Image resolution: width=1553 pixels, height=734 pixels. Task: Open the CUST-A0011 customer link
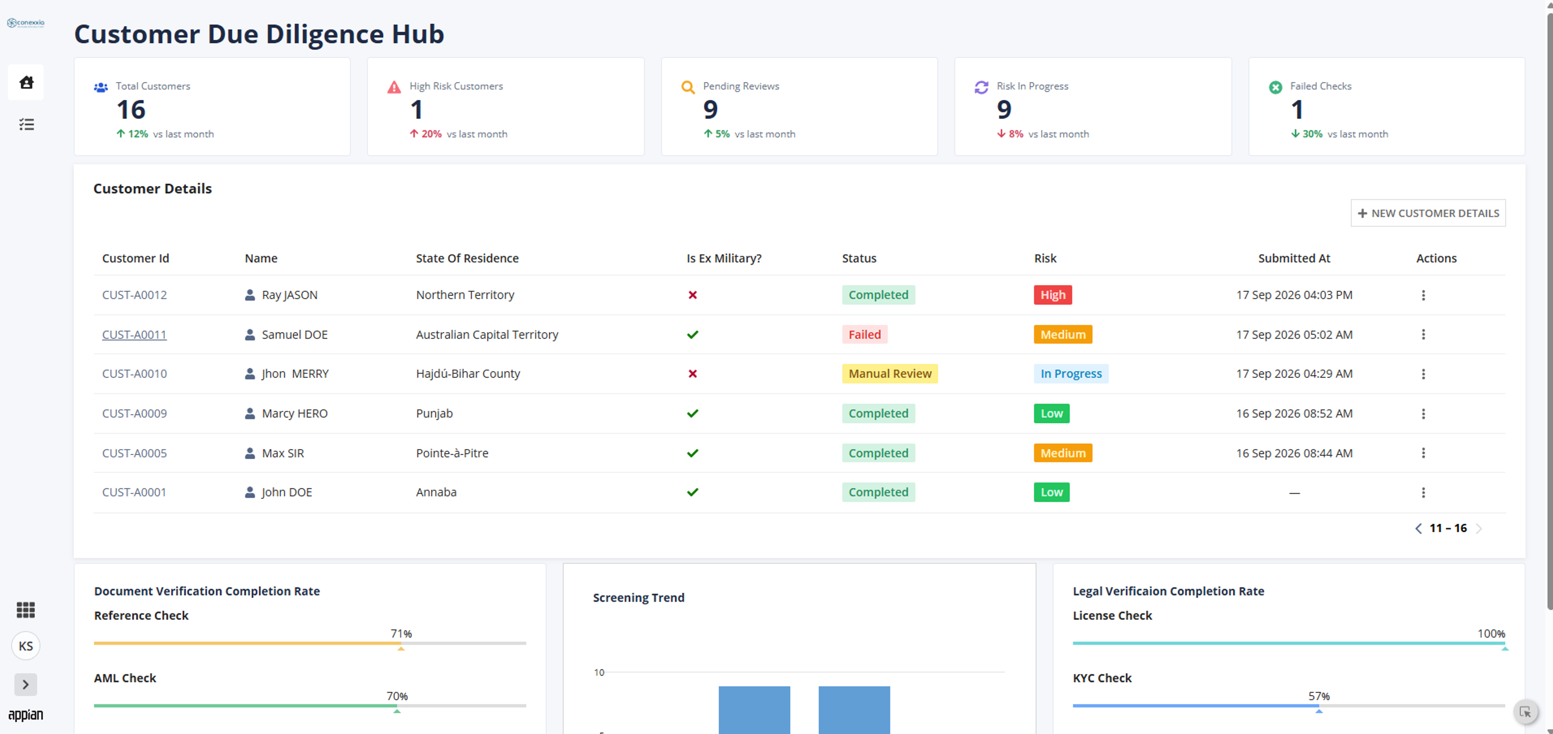(x=134, y=334)
